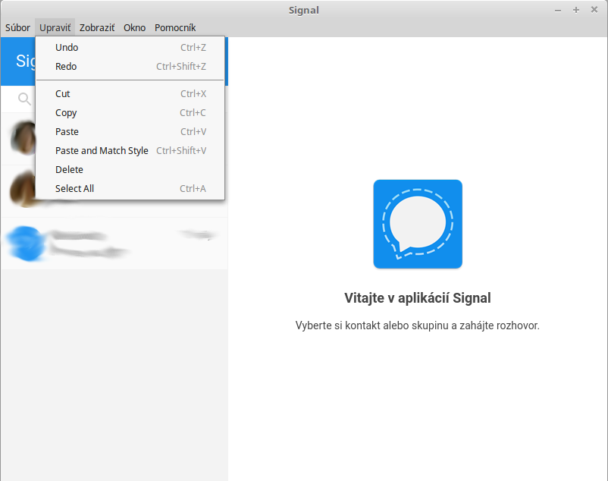Choose Copy from the edit menu
Image resolution: width=608 pixels, height=481 pixels.
(x=66, y=112)
